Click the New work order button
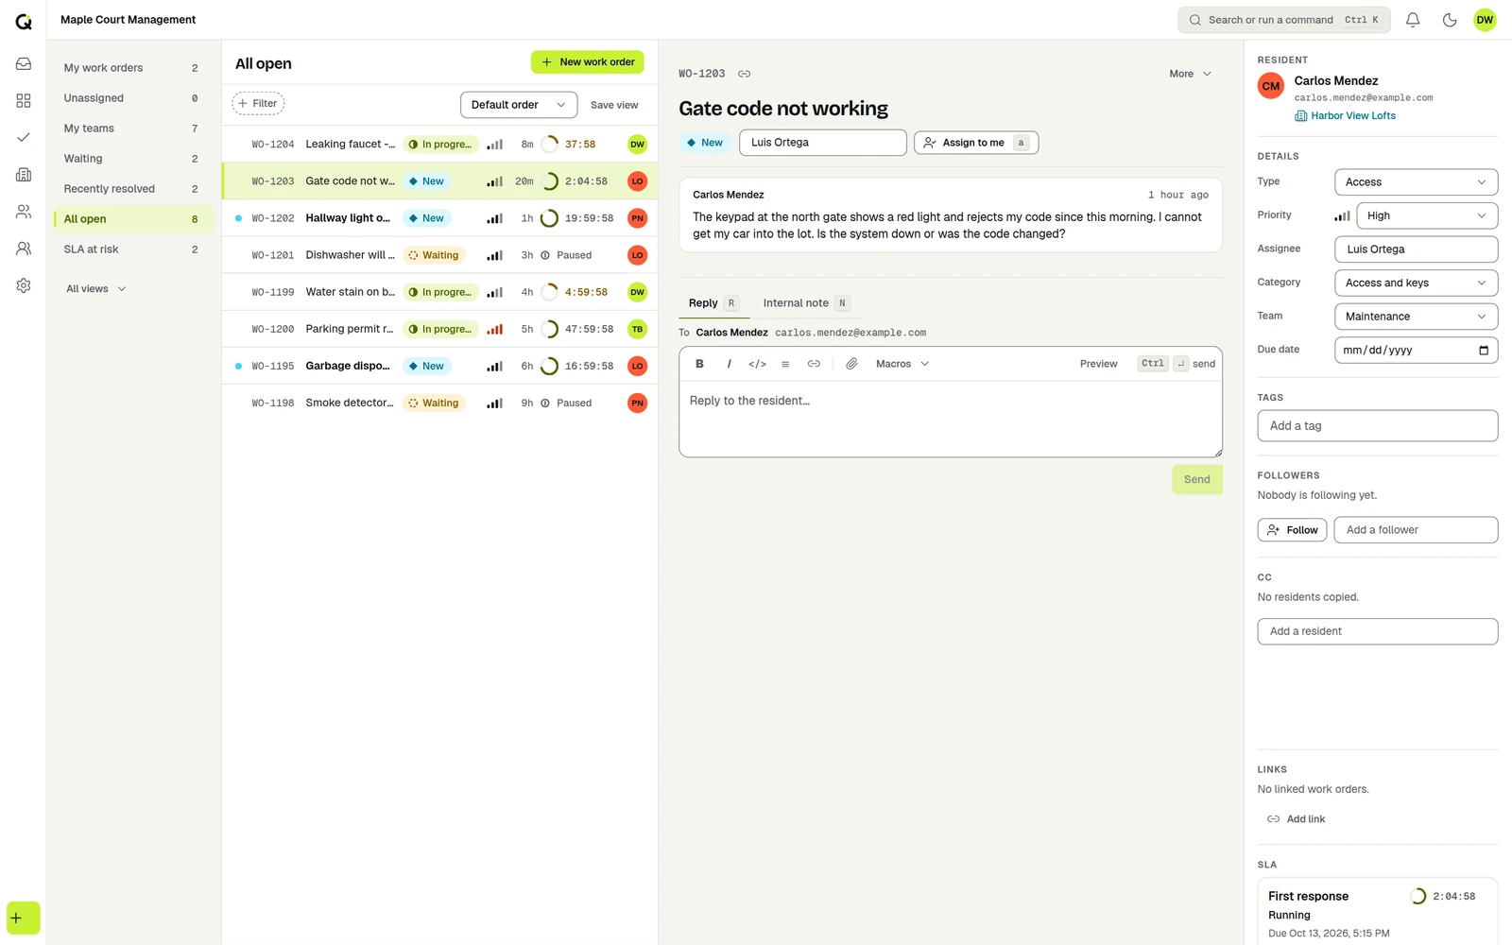The image size is (1512, 945). click(x=587, y=62)
